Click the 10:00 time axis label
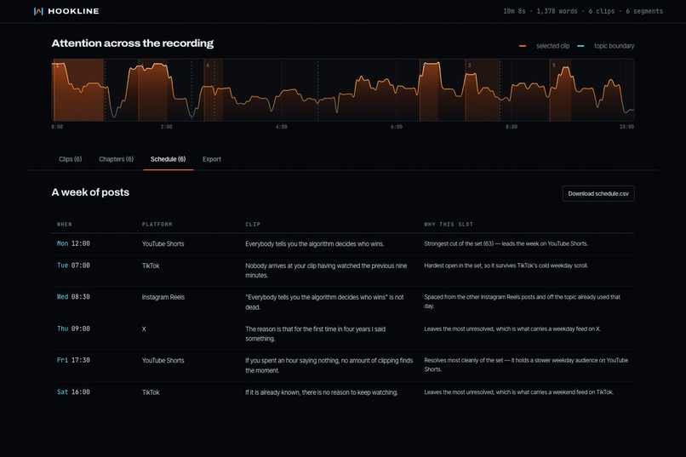The image size is (686, 457). pos(626,127)
